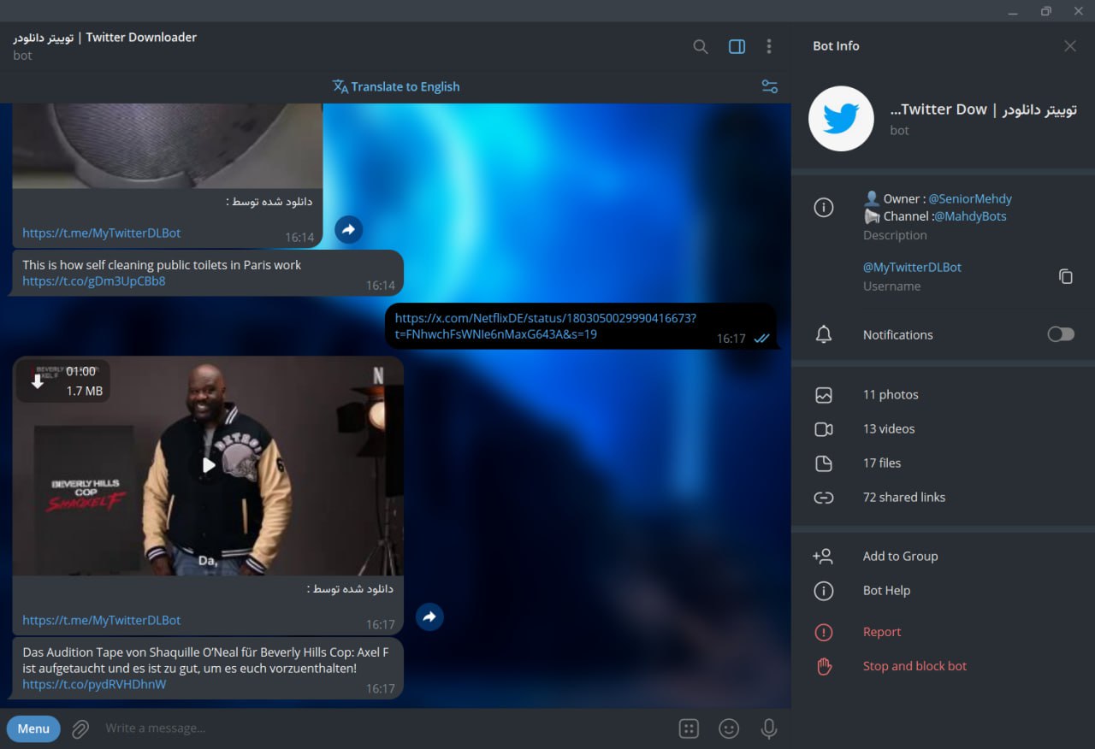
Task: Open the translation settings slider icon
Action: (769, 86)
